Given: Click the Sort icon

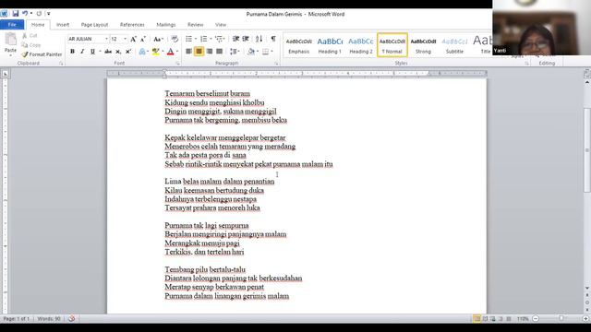Looking at the screenshot, I should [259, 39].
